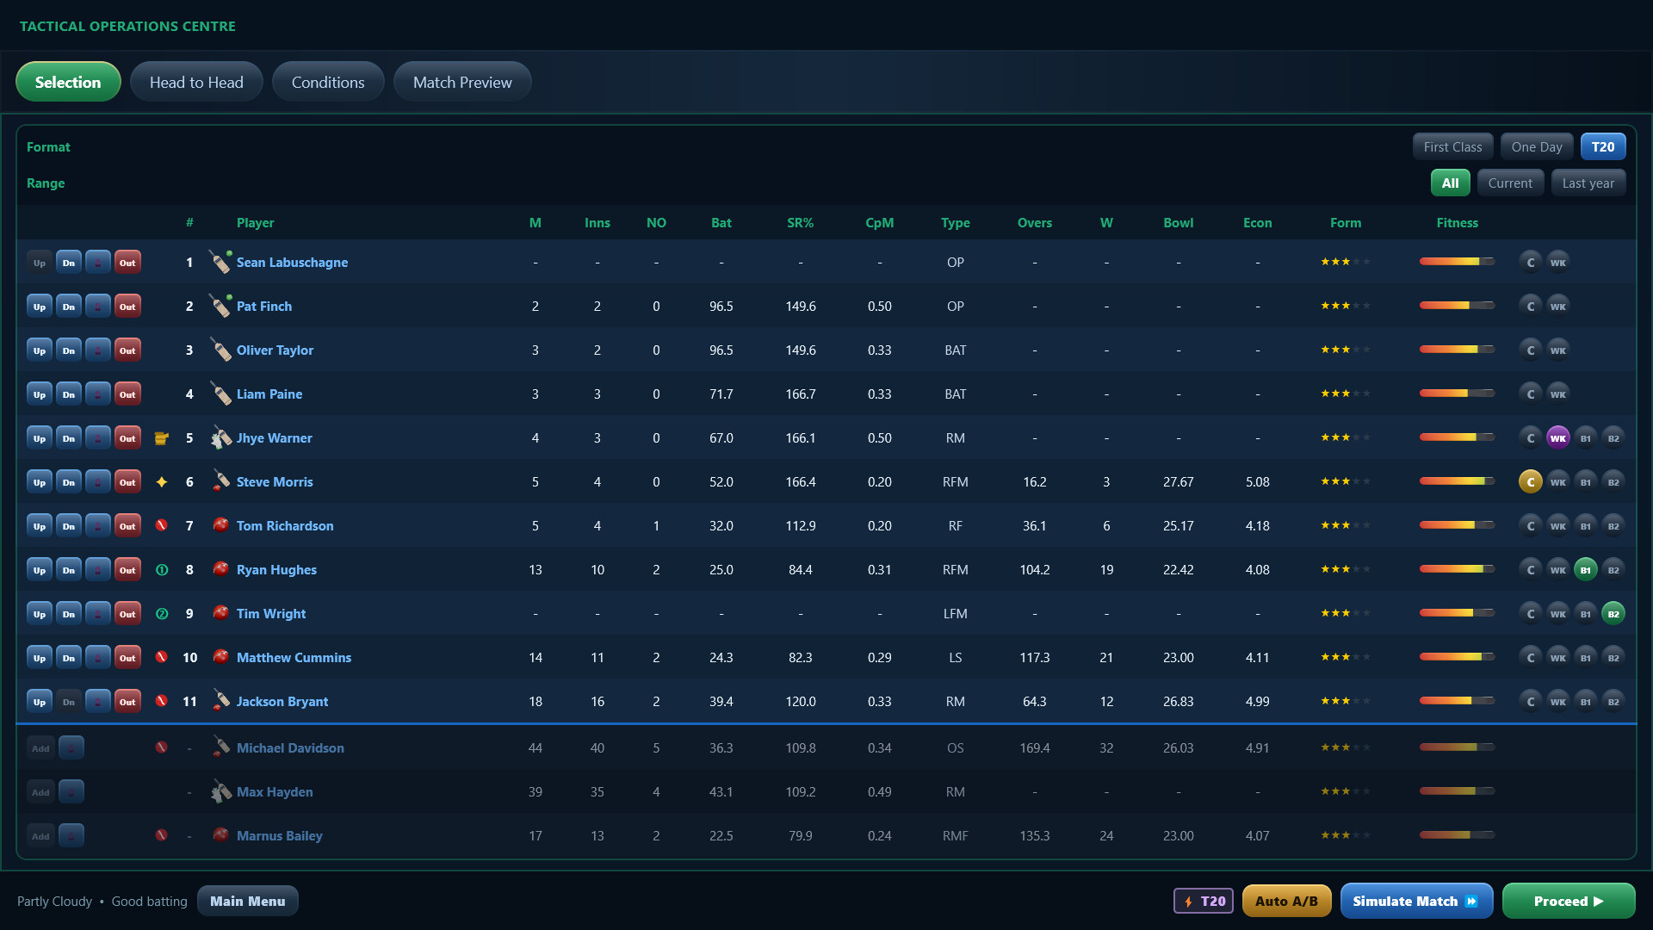Viewport: 1653px width, 930px height.
Task: Drop Tom Richardson with the Out button
Action: pyautogui.click(x=127, y=526)
